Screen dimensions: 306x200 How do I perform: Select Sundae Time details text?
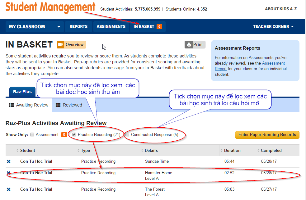pyautogui.click(x=157, y=161)
